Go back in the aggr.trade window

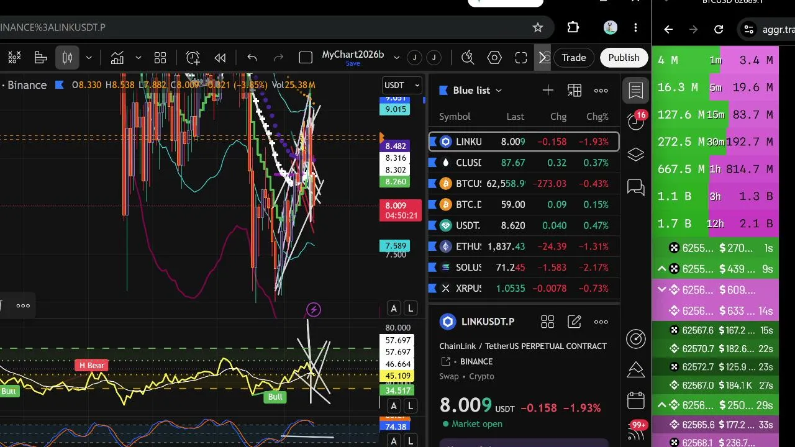pyautogui.click(x=668, y=29)
